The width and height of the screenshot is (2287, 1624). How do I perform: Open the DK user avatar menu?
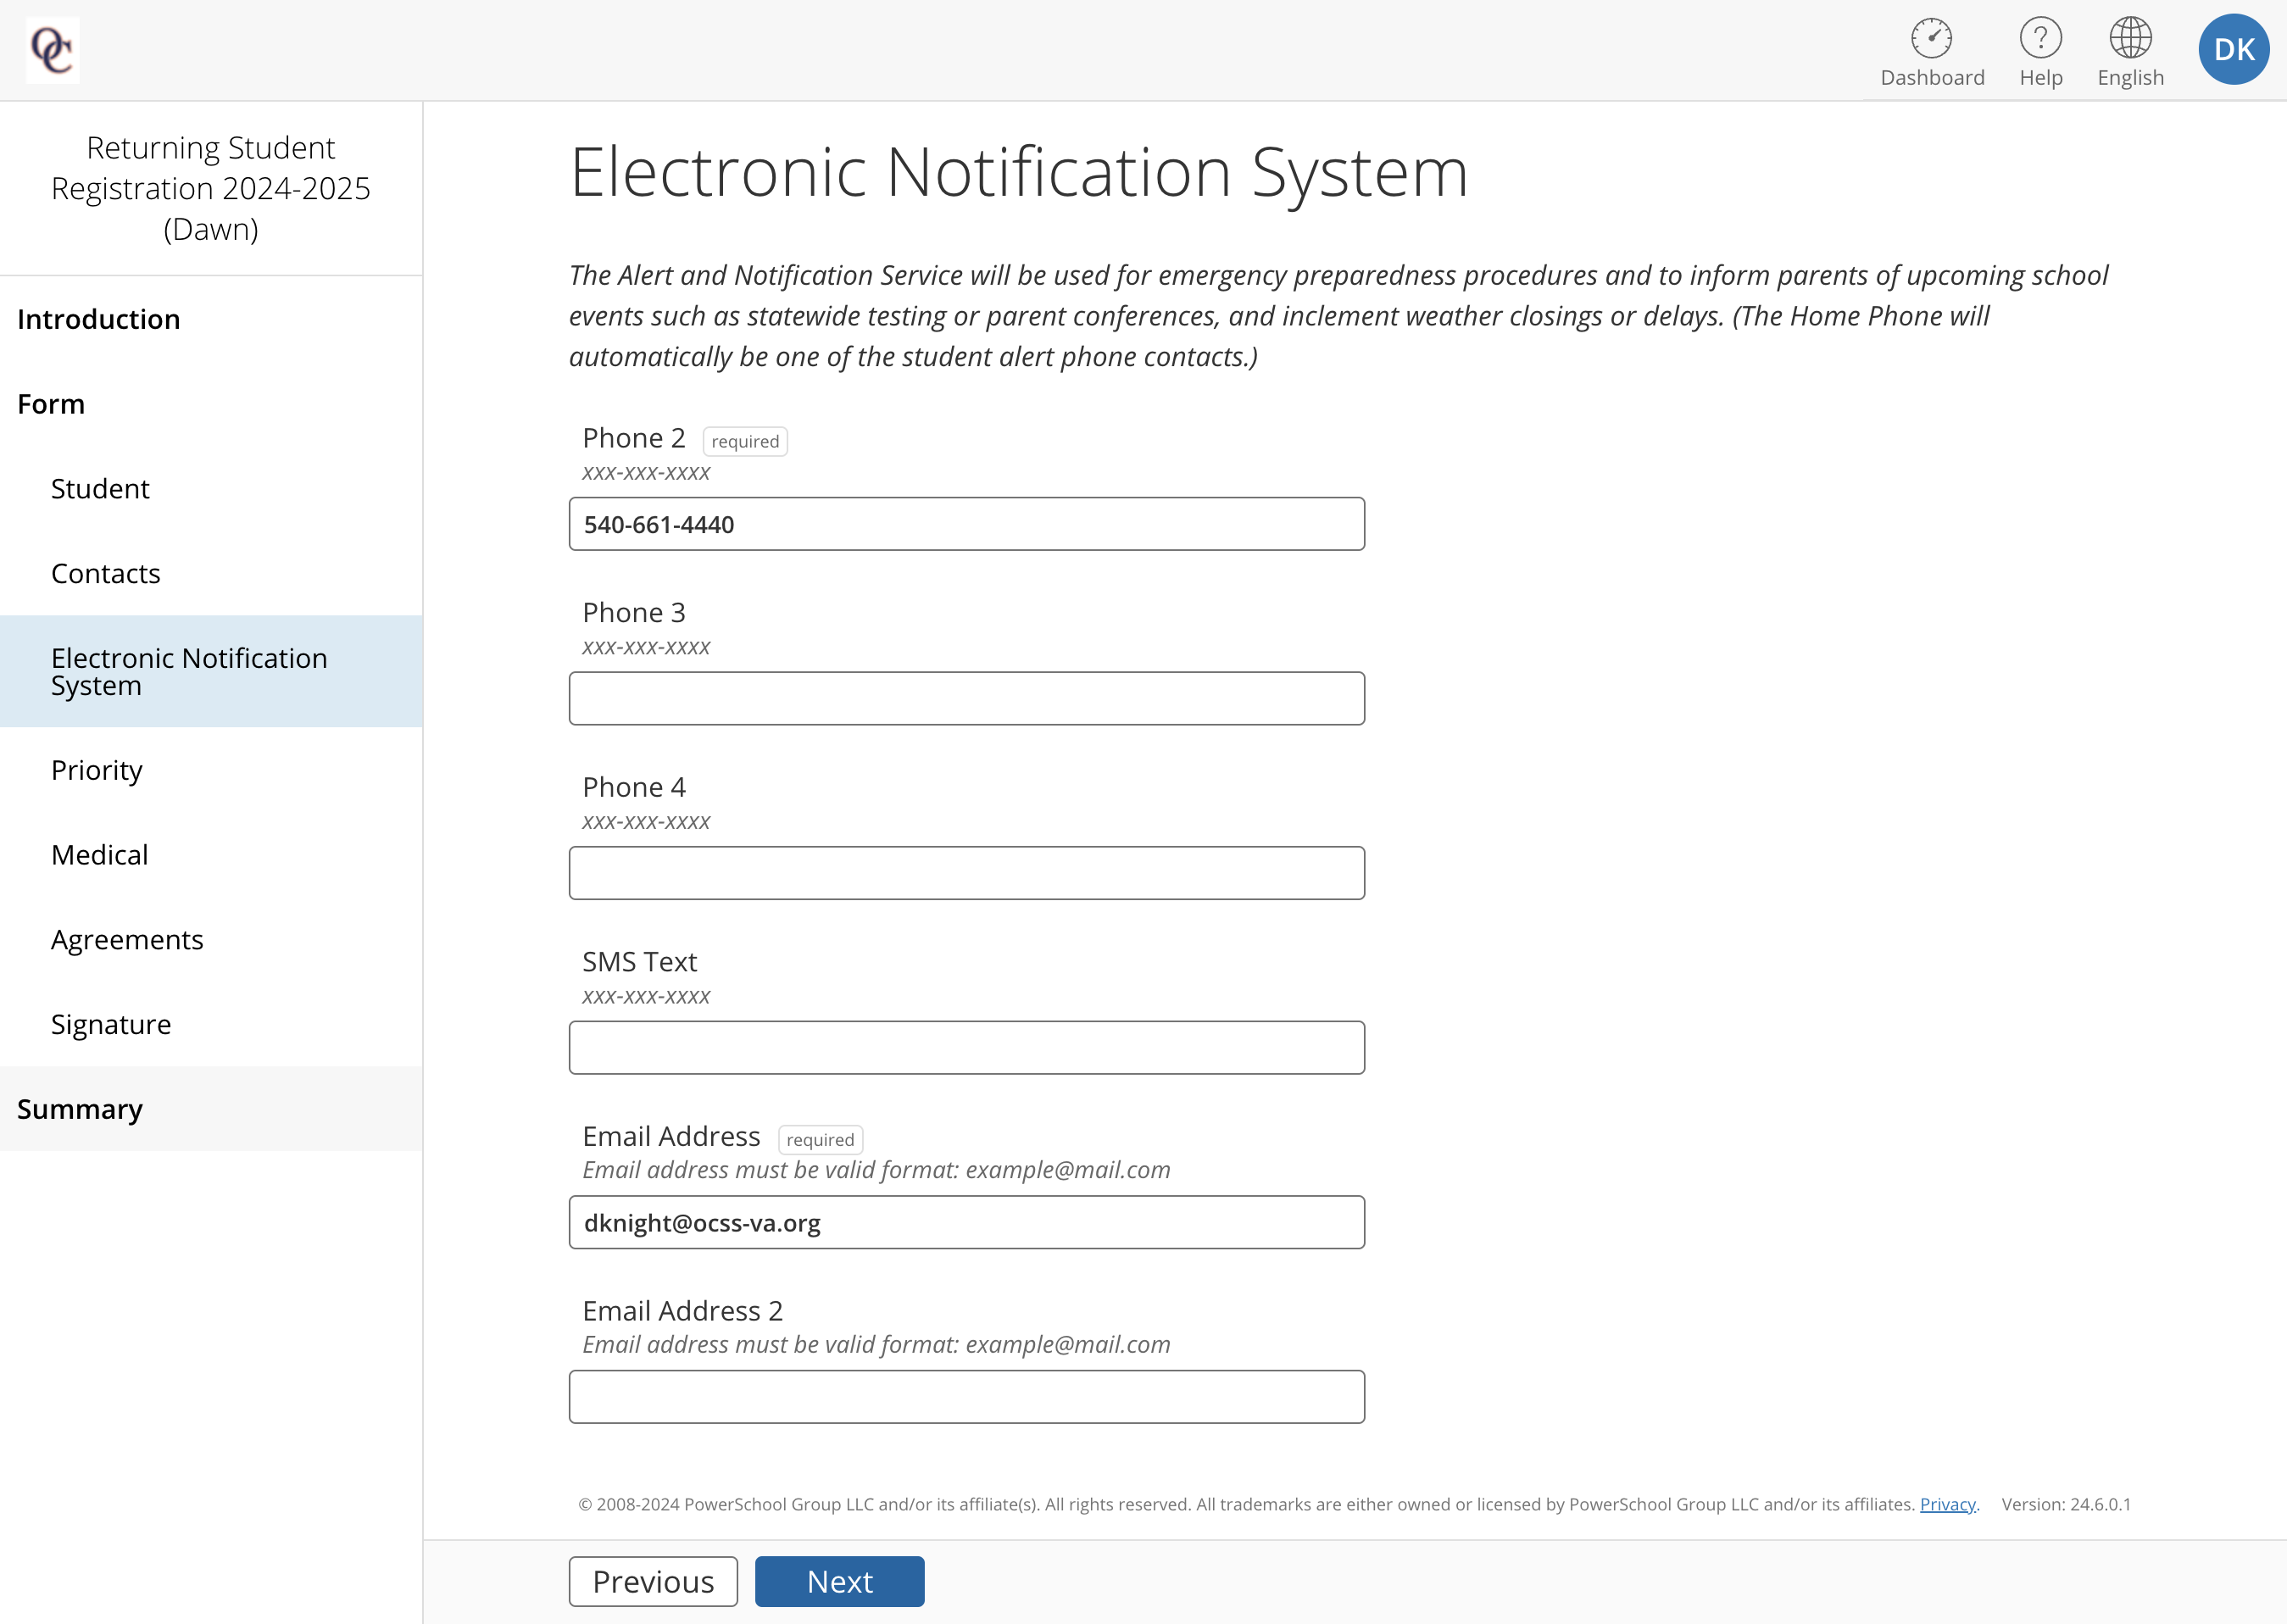pyautogui.click(x=2233, y=49)
